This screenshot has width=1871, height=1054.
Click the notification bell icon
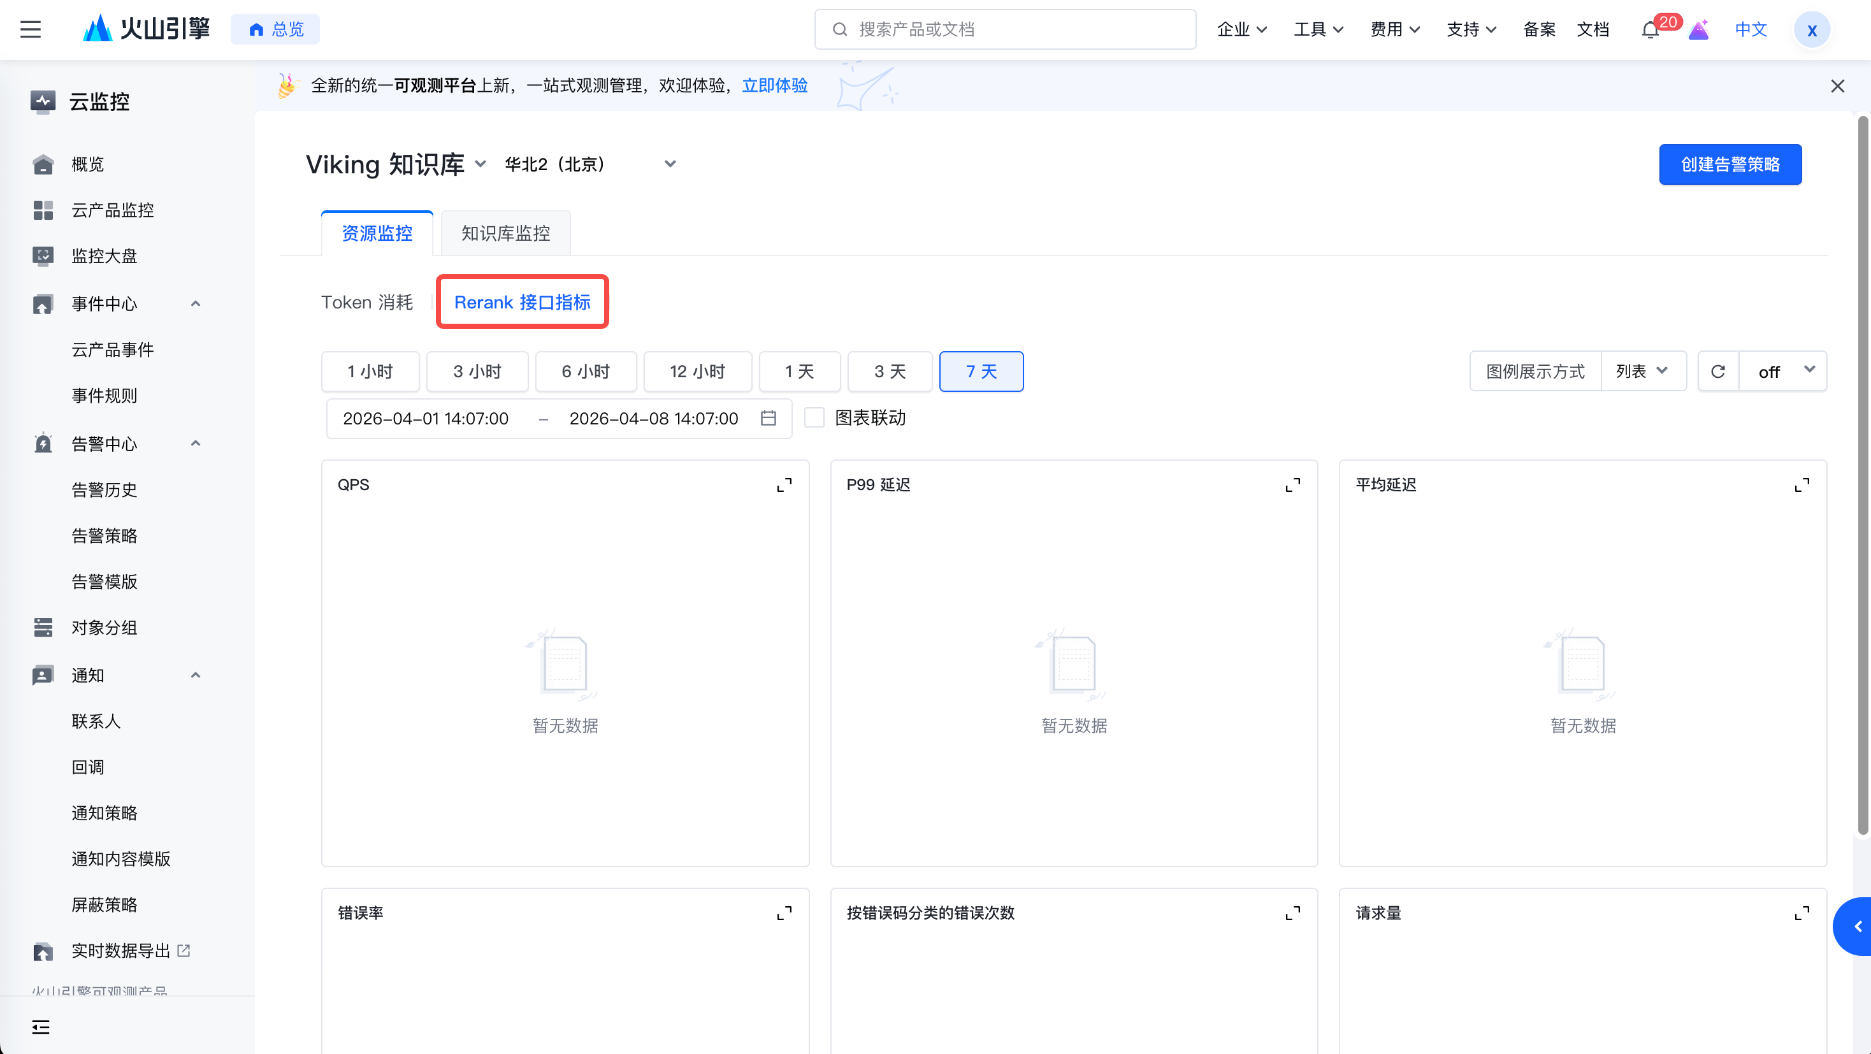(1649, 30)
